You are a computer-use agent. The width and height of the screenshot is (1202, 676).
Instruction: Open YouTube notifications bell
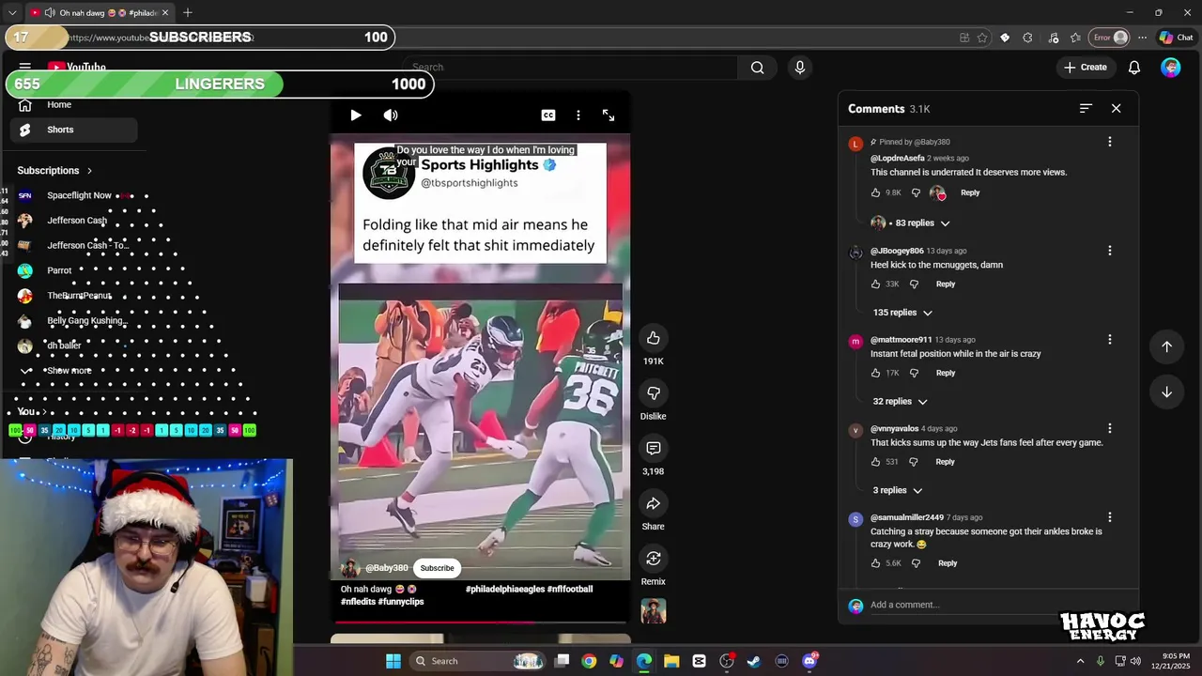pyautogui.click(x=1134, y=68)
